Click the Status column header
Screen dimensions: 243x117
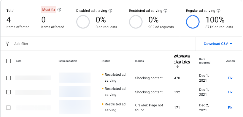(x=106, y=61)
